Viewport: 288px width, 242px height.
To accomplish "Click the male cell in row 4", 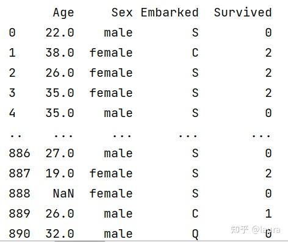I will [x=118, y=113].
